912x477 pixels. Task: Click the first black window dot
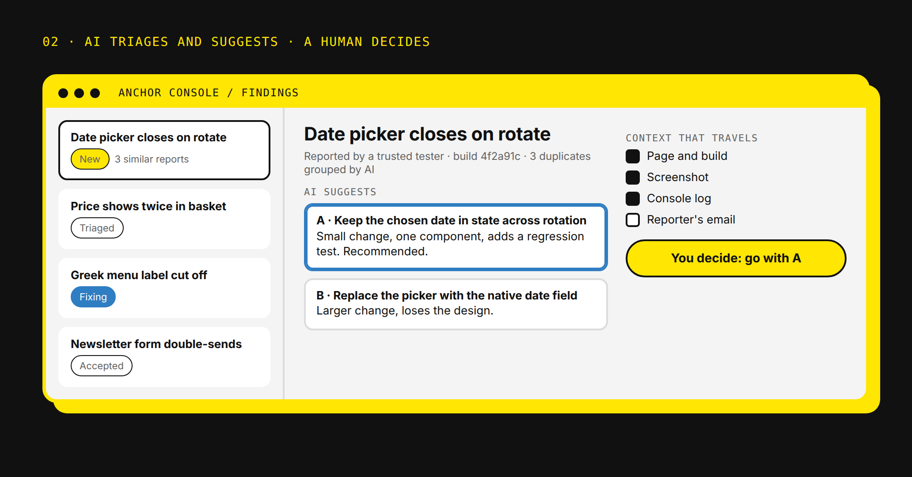click(63, 93)
